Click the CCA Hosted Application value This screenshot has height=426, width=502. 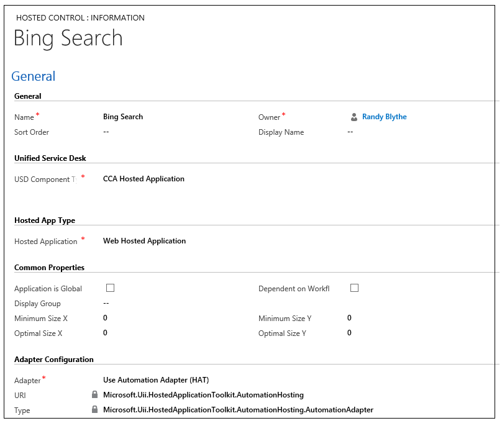pyautogui.click(x=144, y=178)
